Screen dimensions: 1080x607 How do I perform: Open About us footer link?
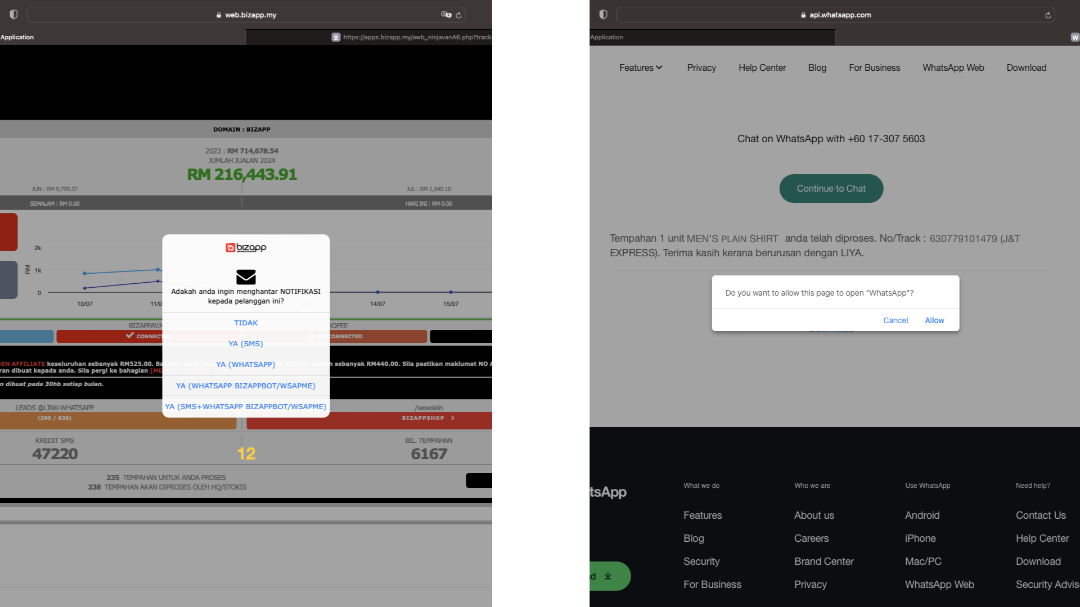point(814,515)
